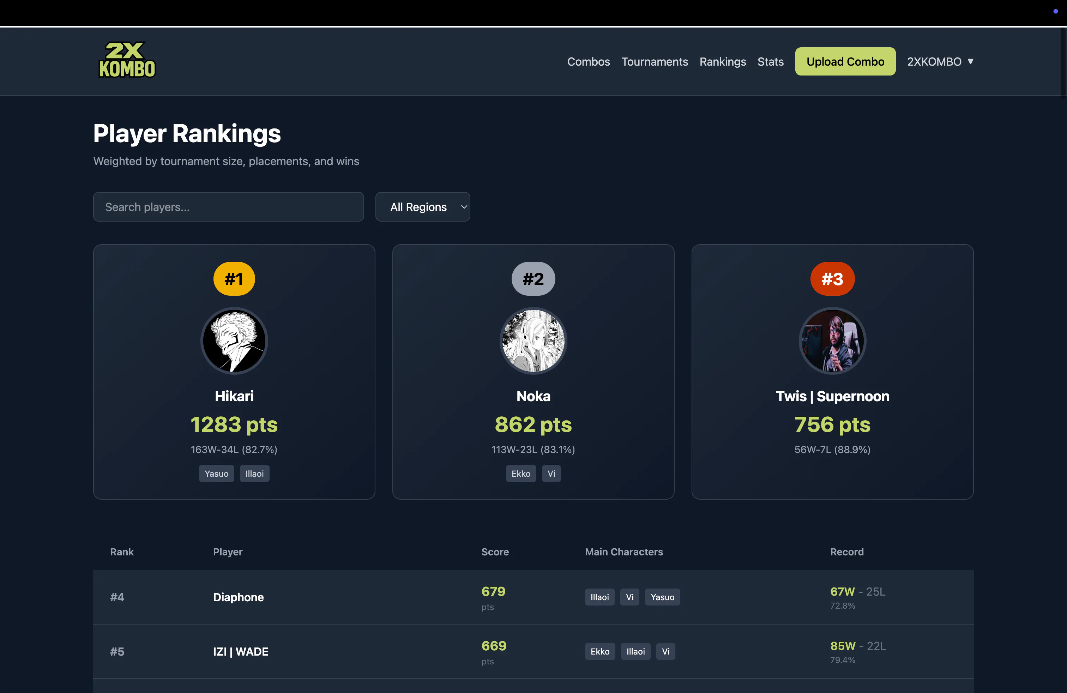
Task: Click IZI | WADE's Vi tag
Action: click(x=666, y=651)
